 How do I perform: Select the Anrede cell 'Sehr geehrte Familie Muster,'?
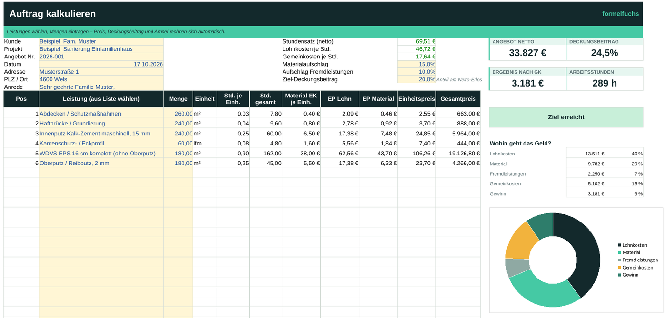pyautogui.click(x=101, y=87)
